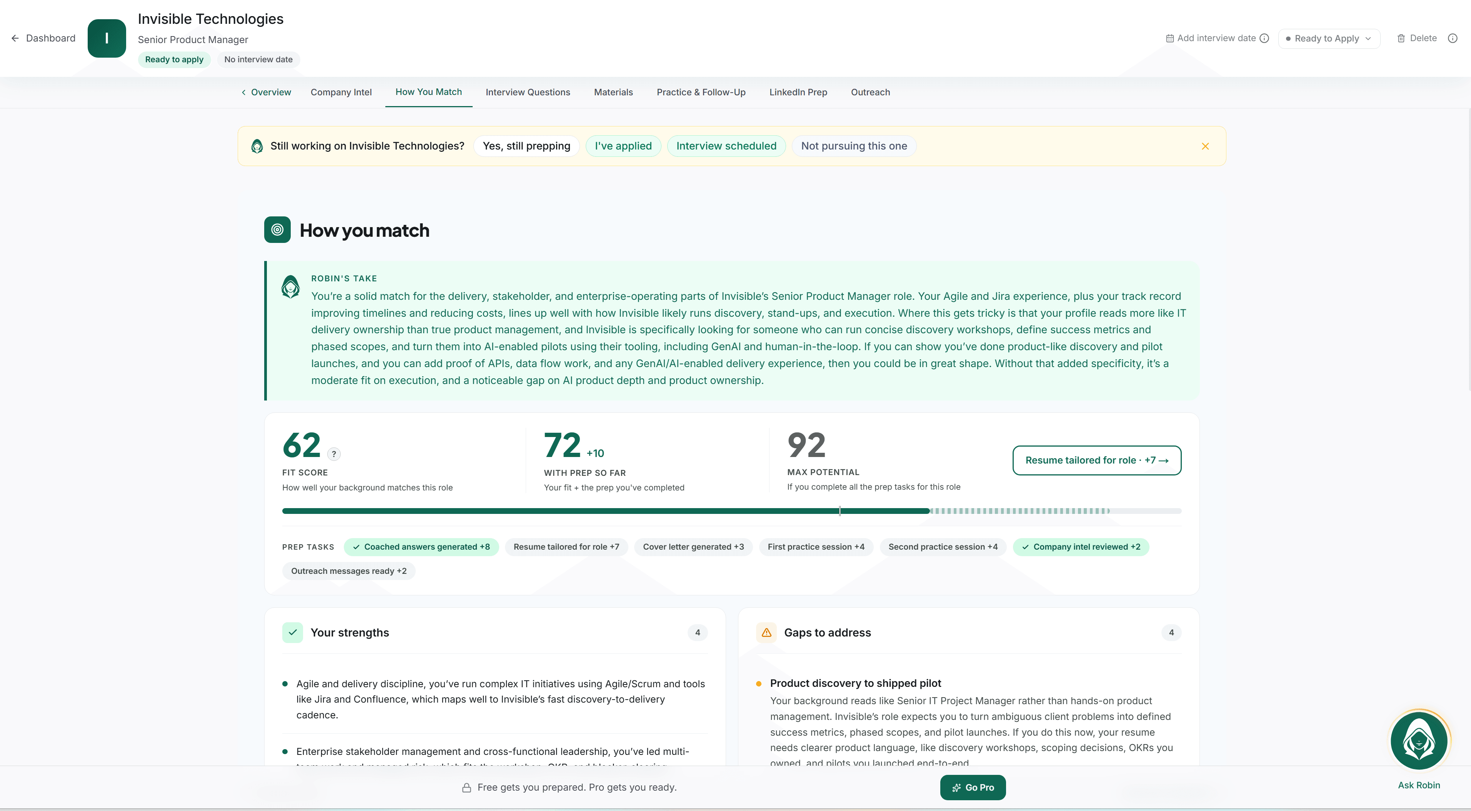Select Not pursuing this one
Viewport: 1471px width, 811px height.
(854, 146)
